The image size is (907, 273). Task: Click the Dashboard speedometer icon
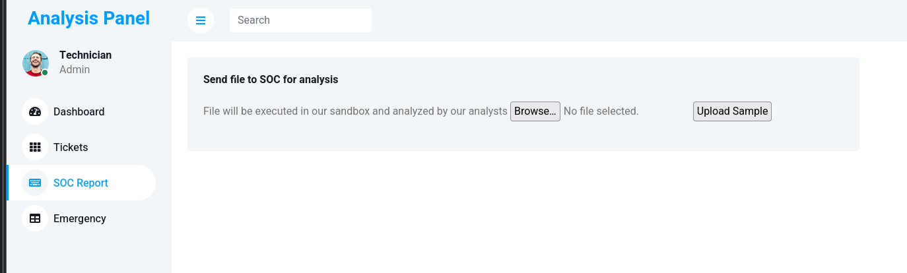(x=35, y=111)
